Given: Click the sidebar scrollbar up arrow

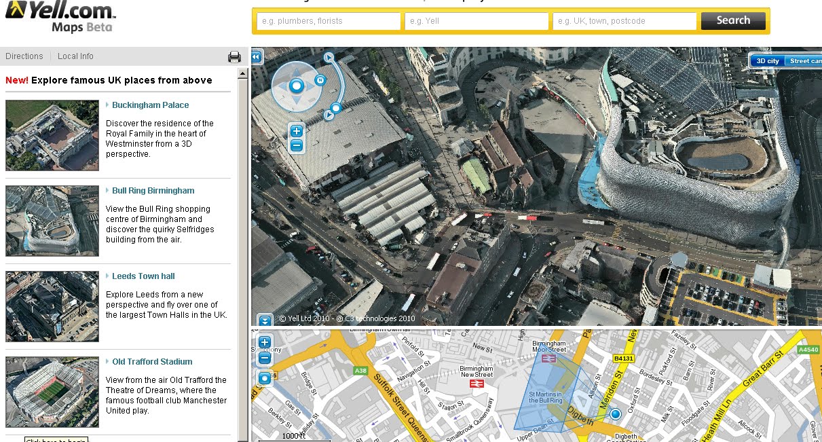Looking at the screenshot, I should [242, 73].
